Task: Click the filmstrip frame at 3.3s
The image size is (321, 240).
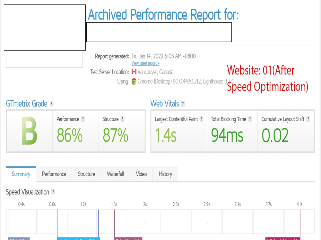Action: tap(238, 221)
